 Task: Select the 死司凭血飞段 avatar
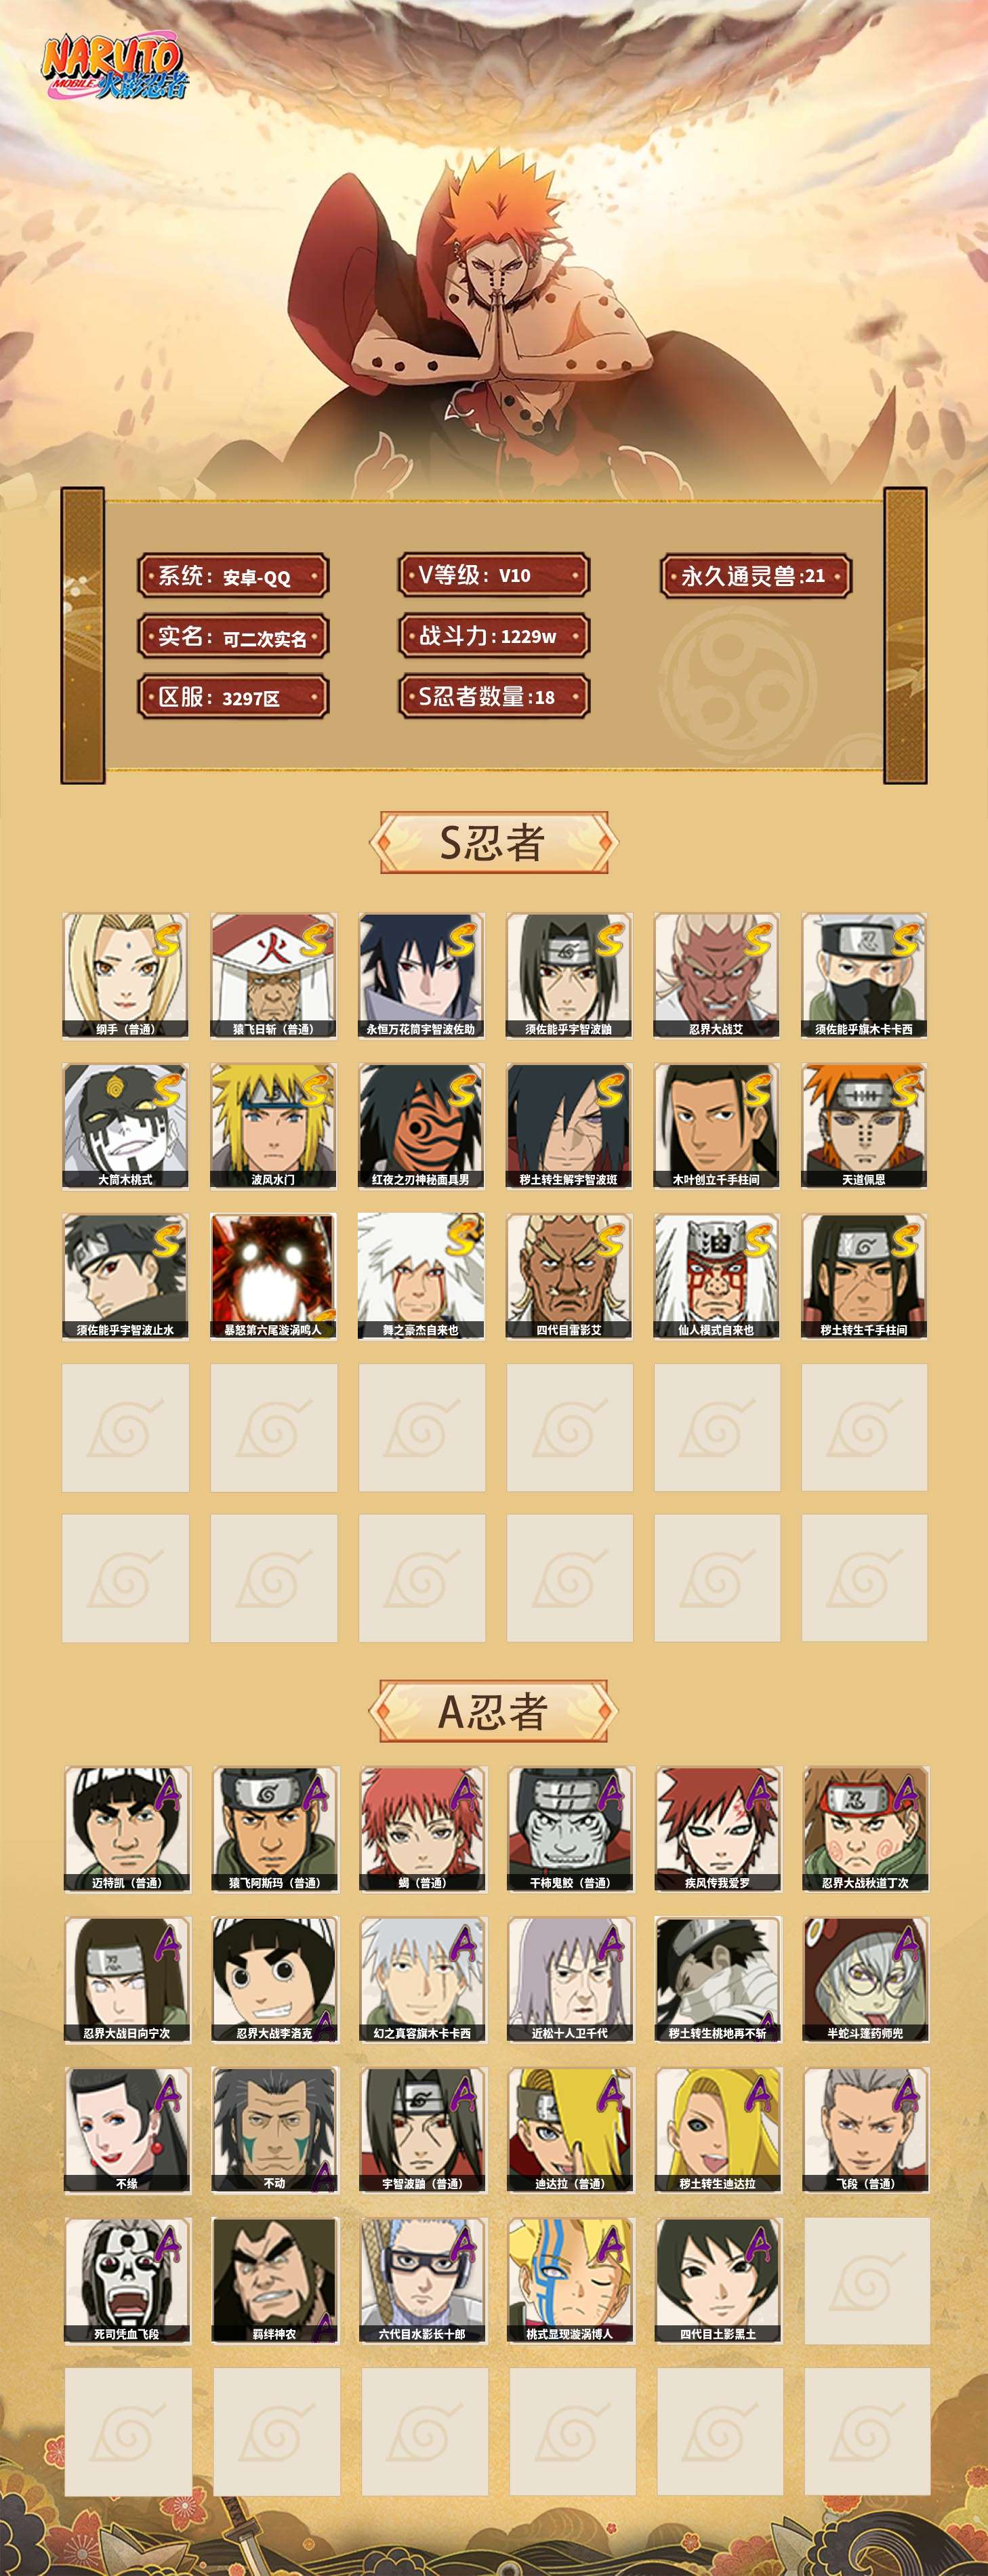tap(127, 2280)
